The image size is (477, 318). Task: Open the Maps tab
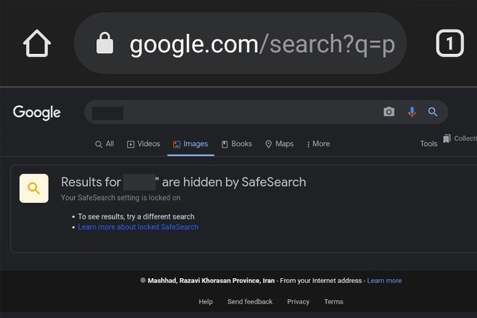coord(279,144)
